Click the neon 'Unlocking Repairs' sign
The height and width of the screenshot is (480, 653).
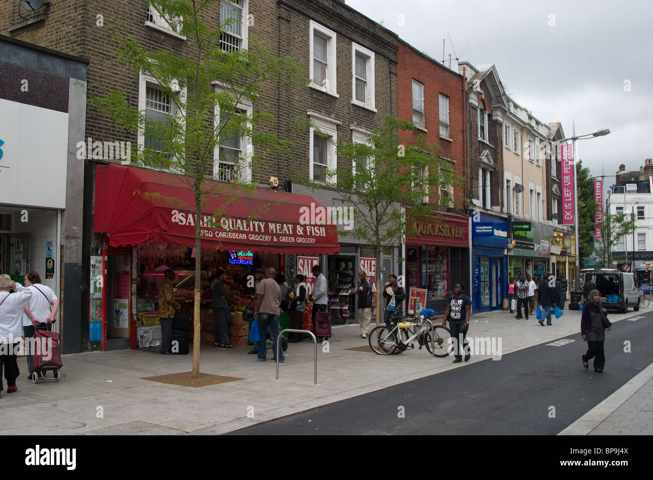[241, 258]
